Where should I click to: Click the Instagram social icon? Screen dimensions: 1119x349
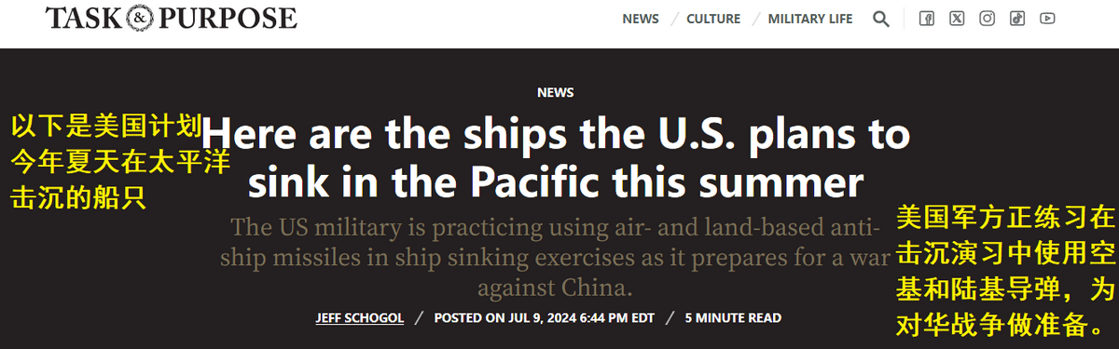coord(987,19)
